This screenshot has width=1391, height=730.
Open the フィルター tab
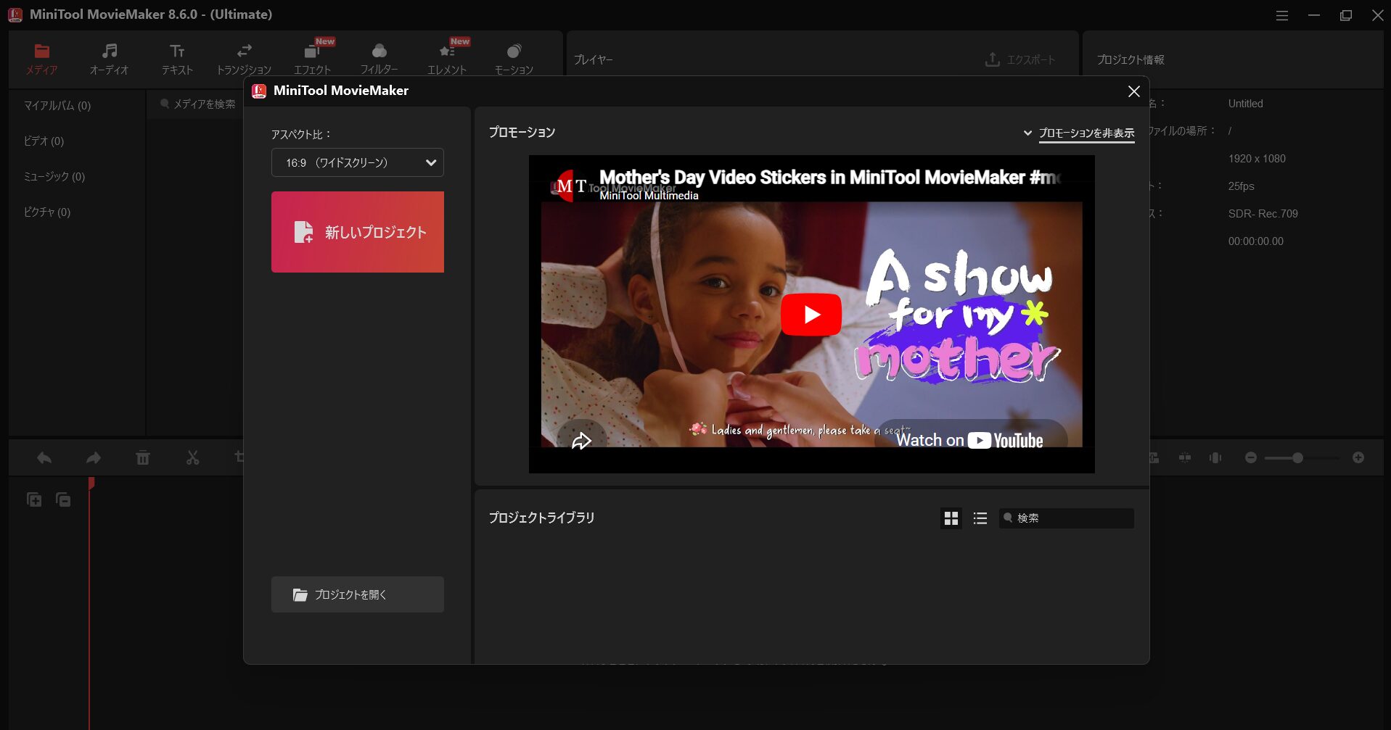pyautogui.click(x=379, y=59)
